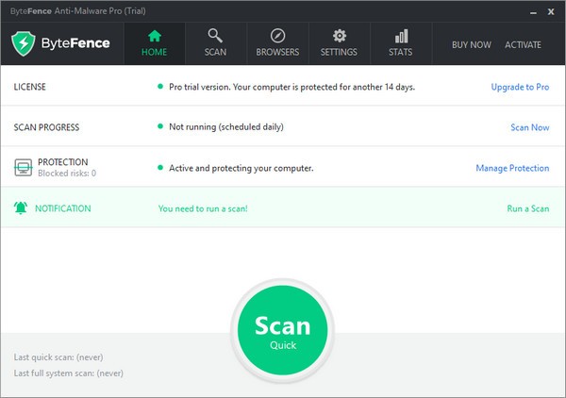Start the Quick Scan round button

tap(283, 330)
